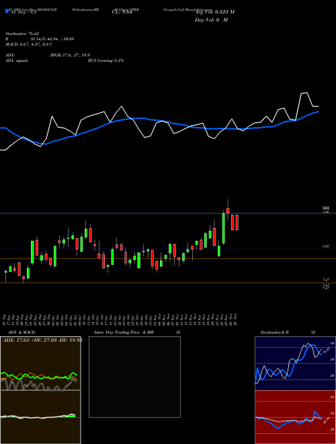Image resolution: width=336 pixels, height=444 pixels.
Task: Click the Stochastics: 76.42 reading
Action: click(22, 34)
